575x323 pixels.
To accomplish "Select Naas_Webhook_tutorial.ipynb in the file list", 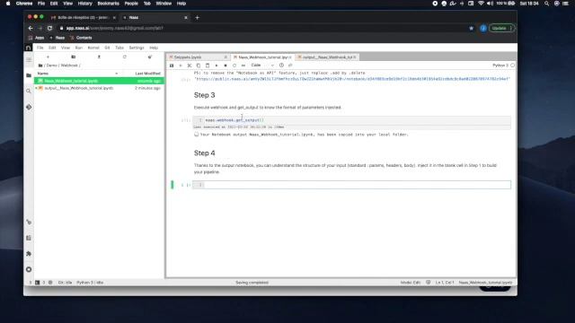I will 99,81.
